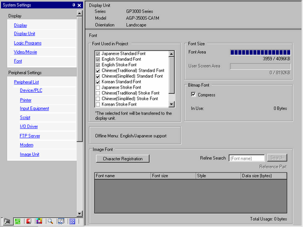Click the Total Usage: 0 bytes text
The width and height of the screenshot is (303, 227).
pyautogui.click(x=268, y=219)
